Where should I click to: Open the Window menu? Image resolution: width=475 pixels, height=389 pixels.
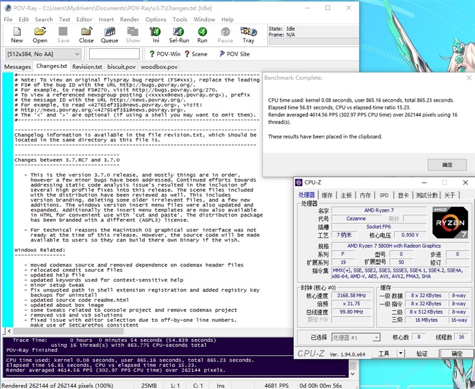tap(204, 20)
